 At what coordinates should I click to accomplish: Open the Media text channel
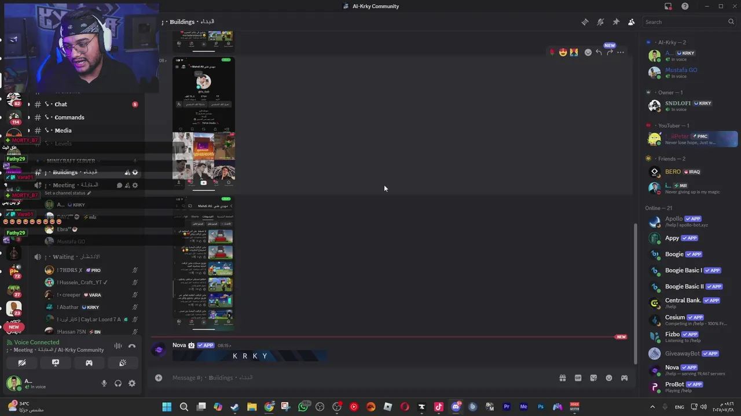click(x=86, y=131)
